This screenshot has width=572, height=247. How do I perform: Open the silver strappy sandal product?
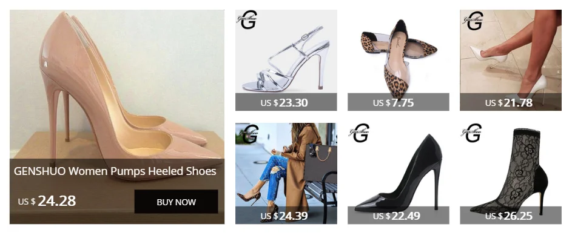[286, 51]
